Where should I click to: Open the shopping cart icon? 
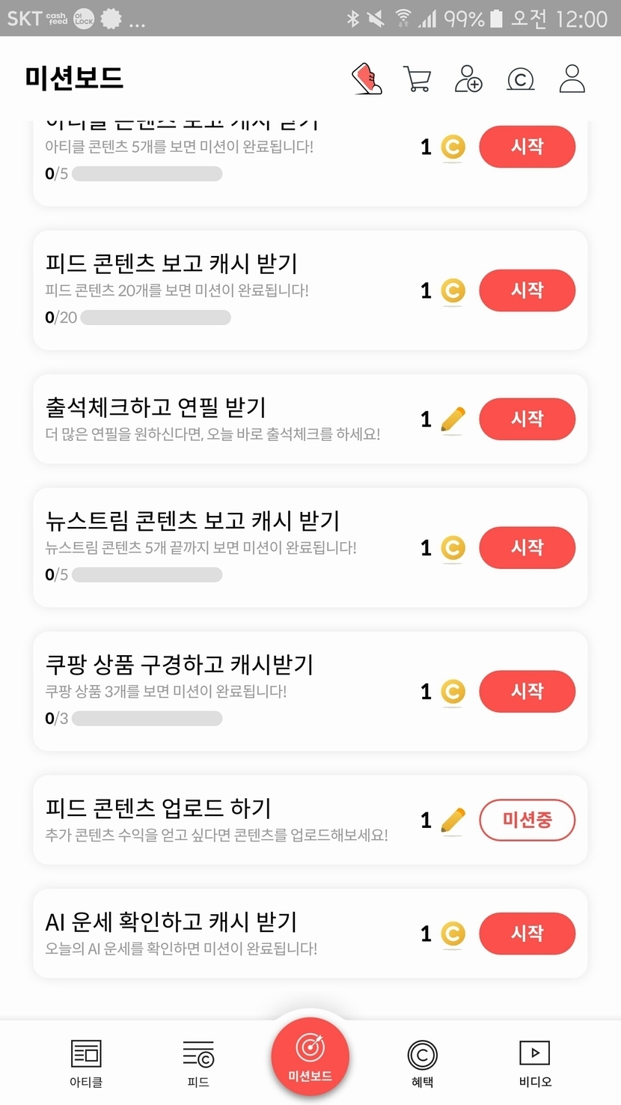(x=417, y=79)
